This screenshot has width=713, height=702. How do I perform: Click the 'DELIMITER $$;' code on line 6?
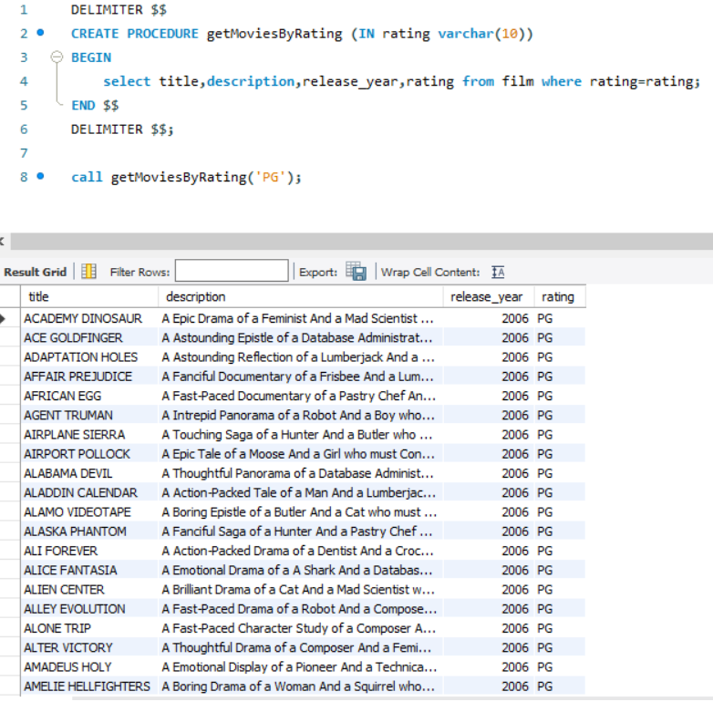pos(122,129)
